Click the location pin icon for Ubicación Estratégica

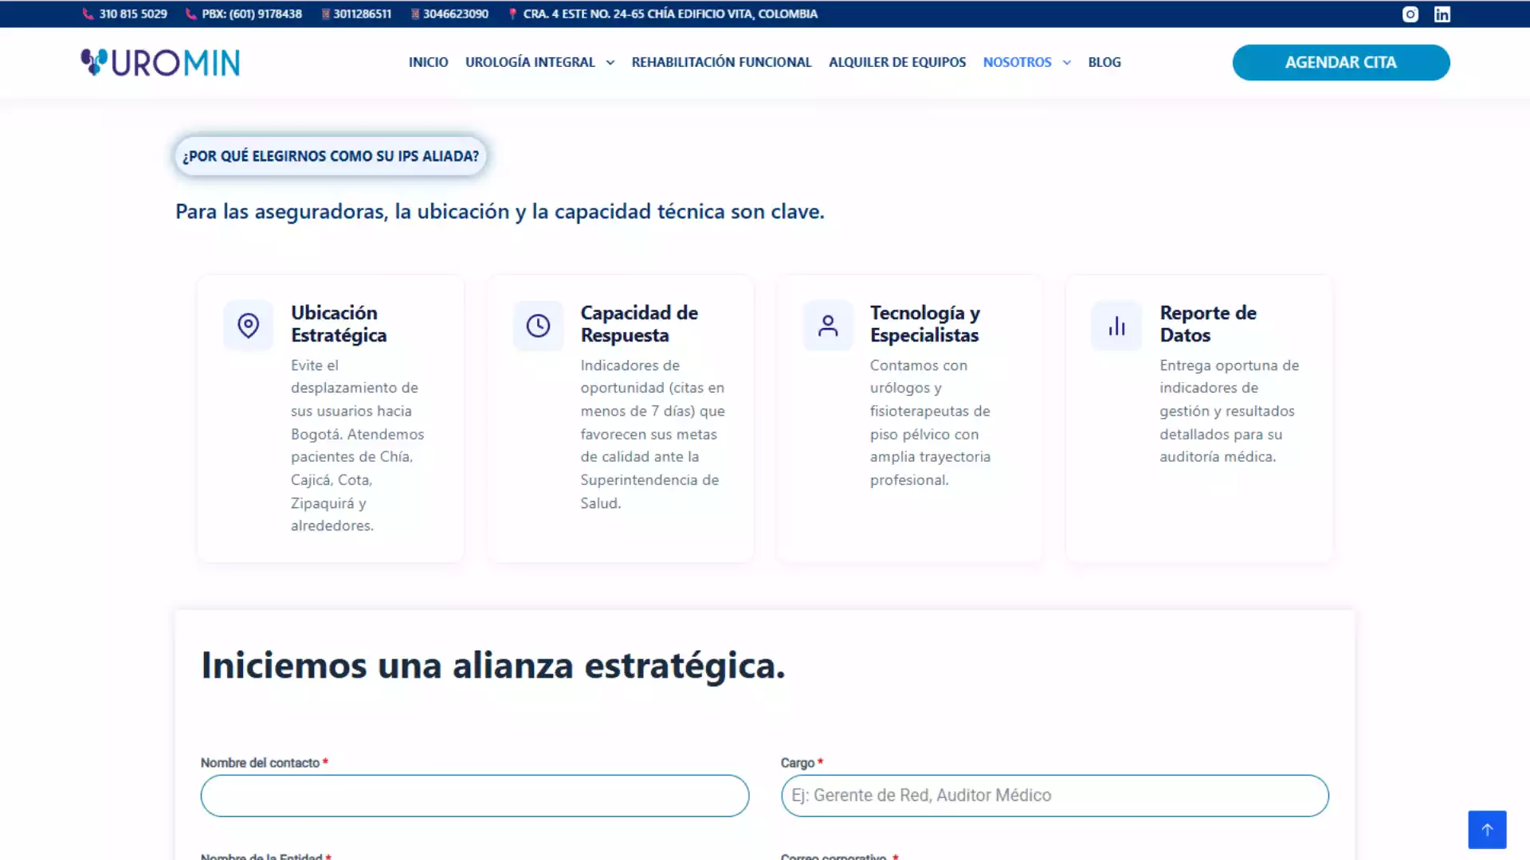pyautogui.click(x=249, y=325)
